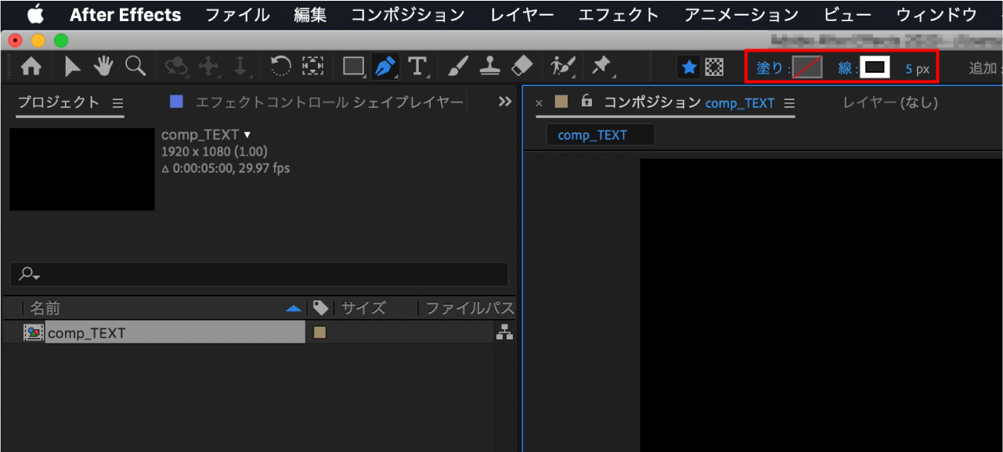
Task: Open the プロジェクト panel menu
Action: click(x=118, y=103)
